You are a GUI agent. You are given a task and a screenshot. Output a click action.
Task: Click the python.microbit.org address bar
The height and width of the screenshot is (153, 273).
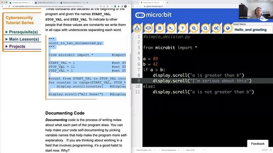click(x=190, y=6)
